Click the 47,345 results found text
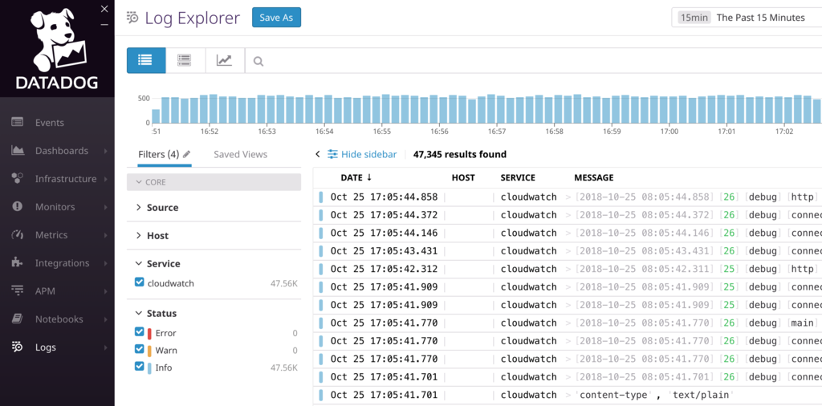Image resolution: width=822 pixels, height=406 pixels. tap(460, 155)
